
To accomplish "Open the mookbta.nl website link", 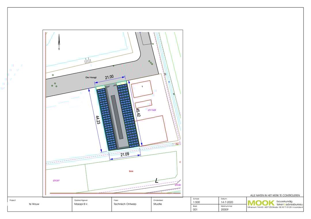I will coord(298,207).
